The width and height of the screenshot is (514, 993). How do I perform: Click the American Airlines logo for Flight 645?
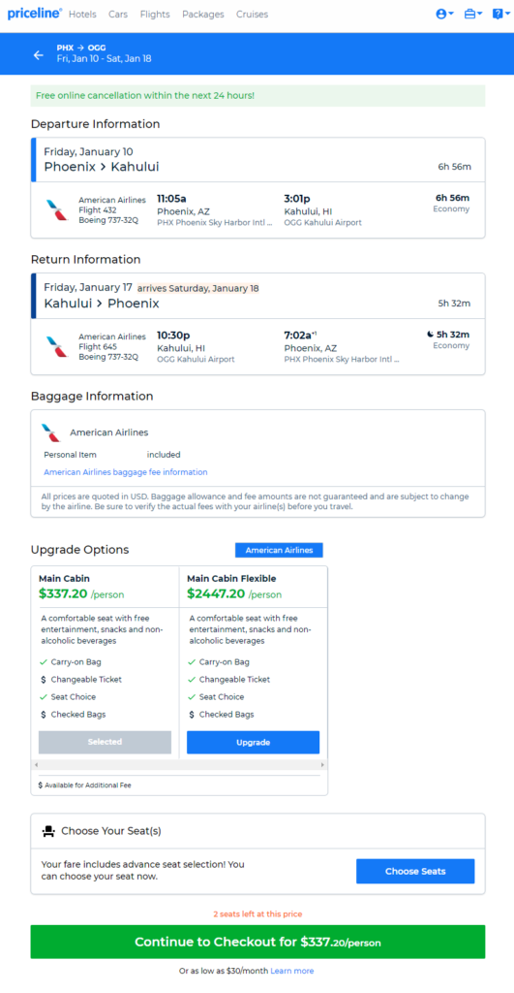point(57,346)
